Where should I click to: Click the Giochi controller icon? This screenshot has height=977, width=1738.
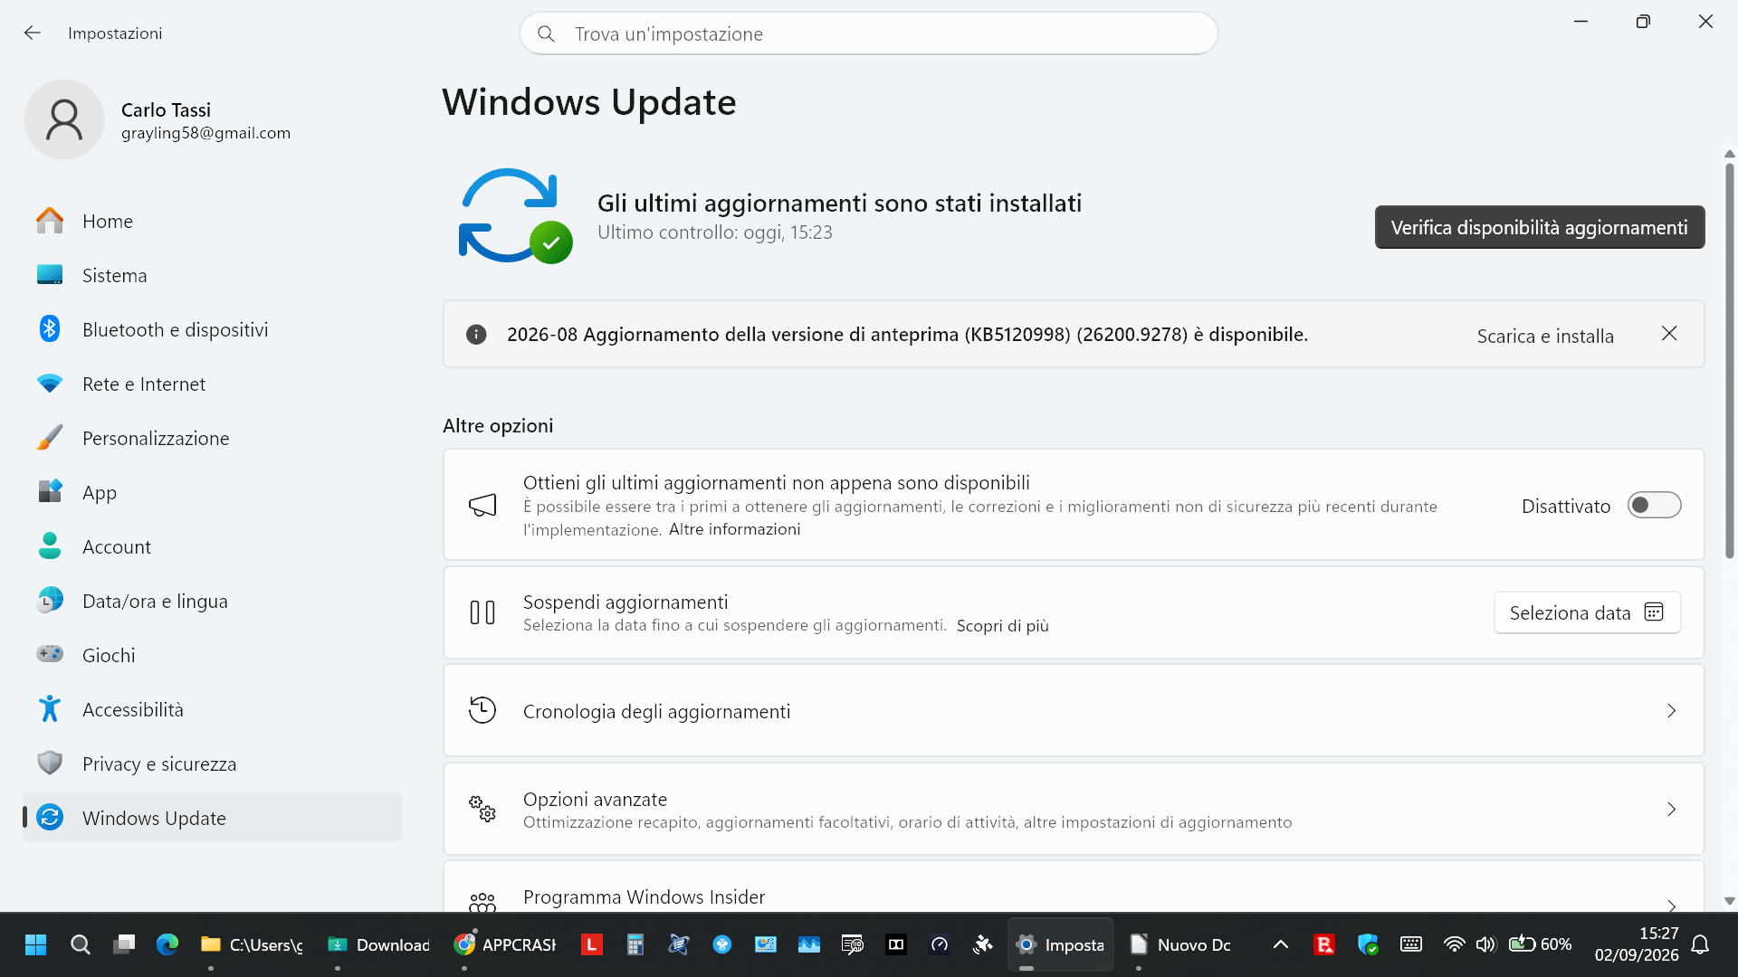[x=50, y=654]
